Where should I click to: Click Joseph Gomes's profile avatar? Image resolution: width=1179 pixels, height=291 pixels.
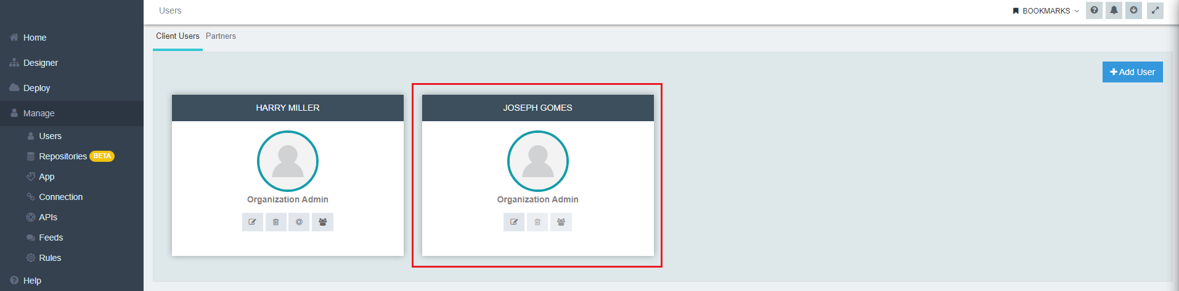(x=537, y=161)
